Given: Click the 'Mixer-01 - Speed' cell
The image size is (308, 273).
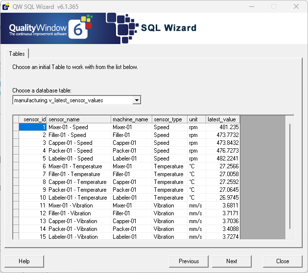Looking at the screenshot, I should point(79,127).
